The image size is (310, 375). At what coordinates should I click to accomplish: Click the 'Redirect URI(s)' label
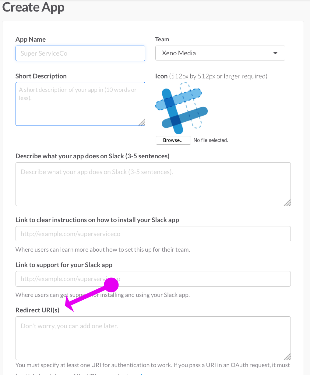click(x=37, y=310)
